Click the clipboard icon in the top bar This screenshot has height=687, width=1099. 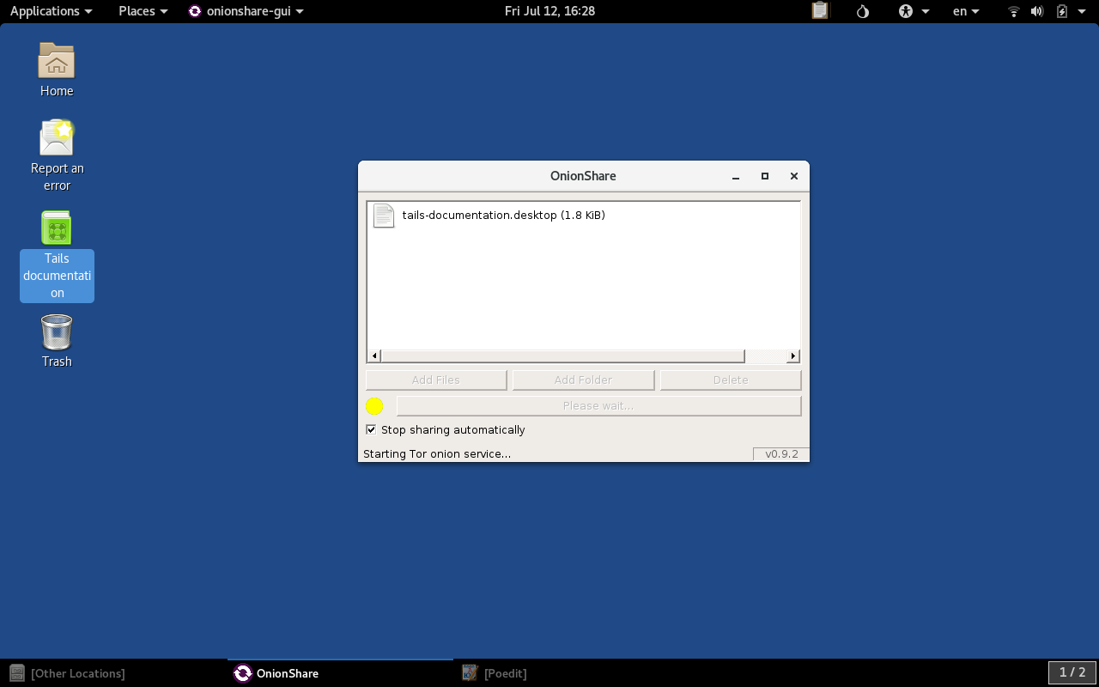point(820,11)
